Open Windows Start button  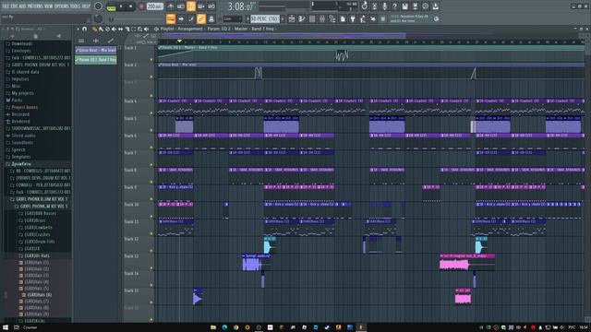click(6, 327)
